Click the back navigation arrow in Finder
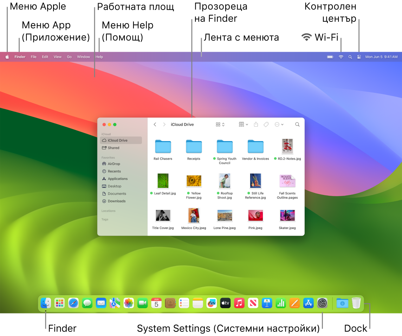This screenshot has height=336, width=402. (155, 124)
